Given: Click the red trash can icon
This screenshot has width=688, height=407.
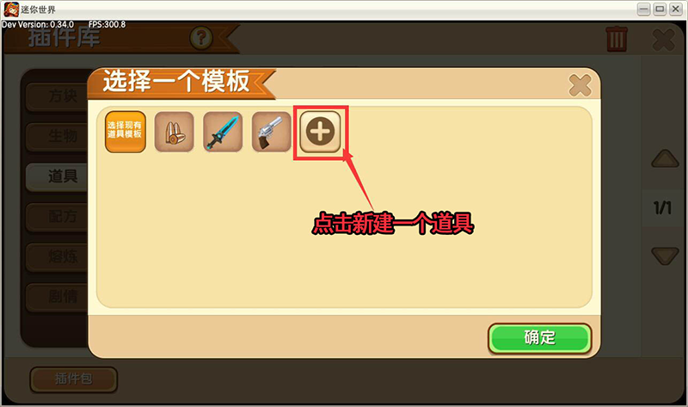Looking at the screenshot, I should click(617, 39).
